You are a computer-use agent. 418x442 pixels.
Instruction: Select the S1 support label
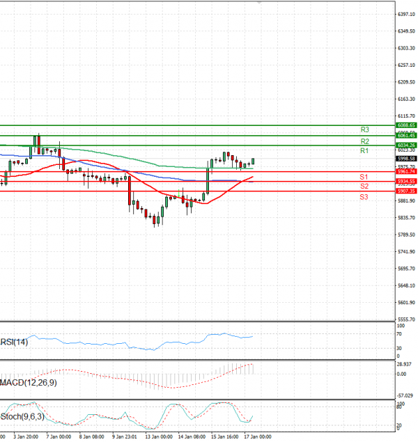pos(364,177)
